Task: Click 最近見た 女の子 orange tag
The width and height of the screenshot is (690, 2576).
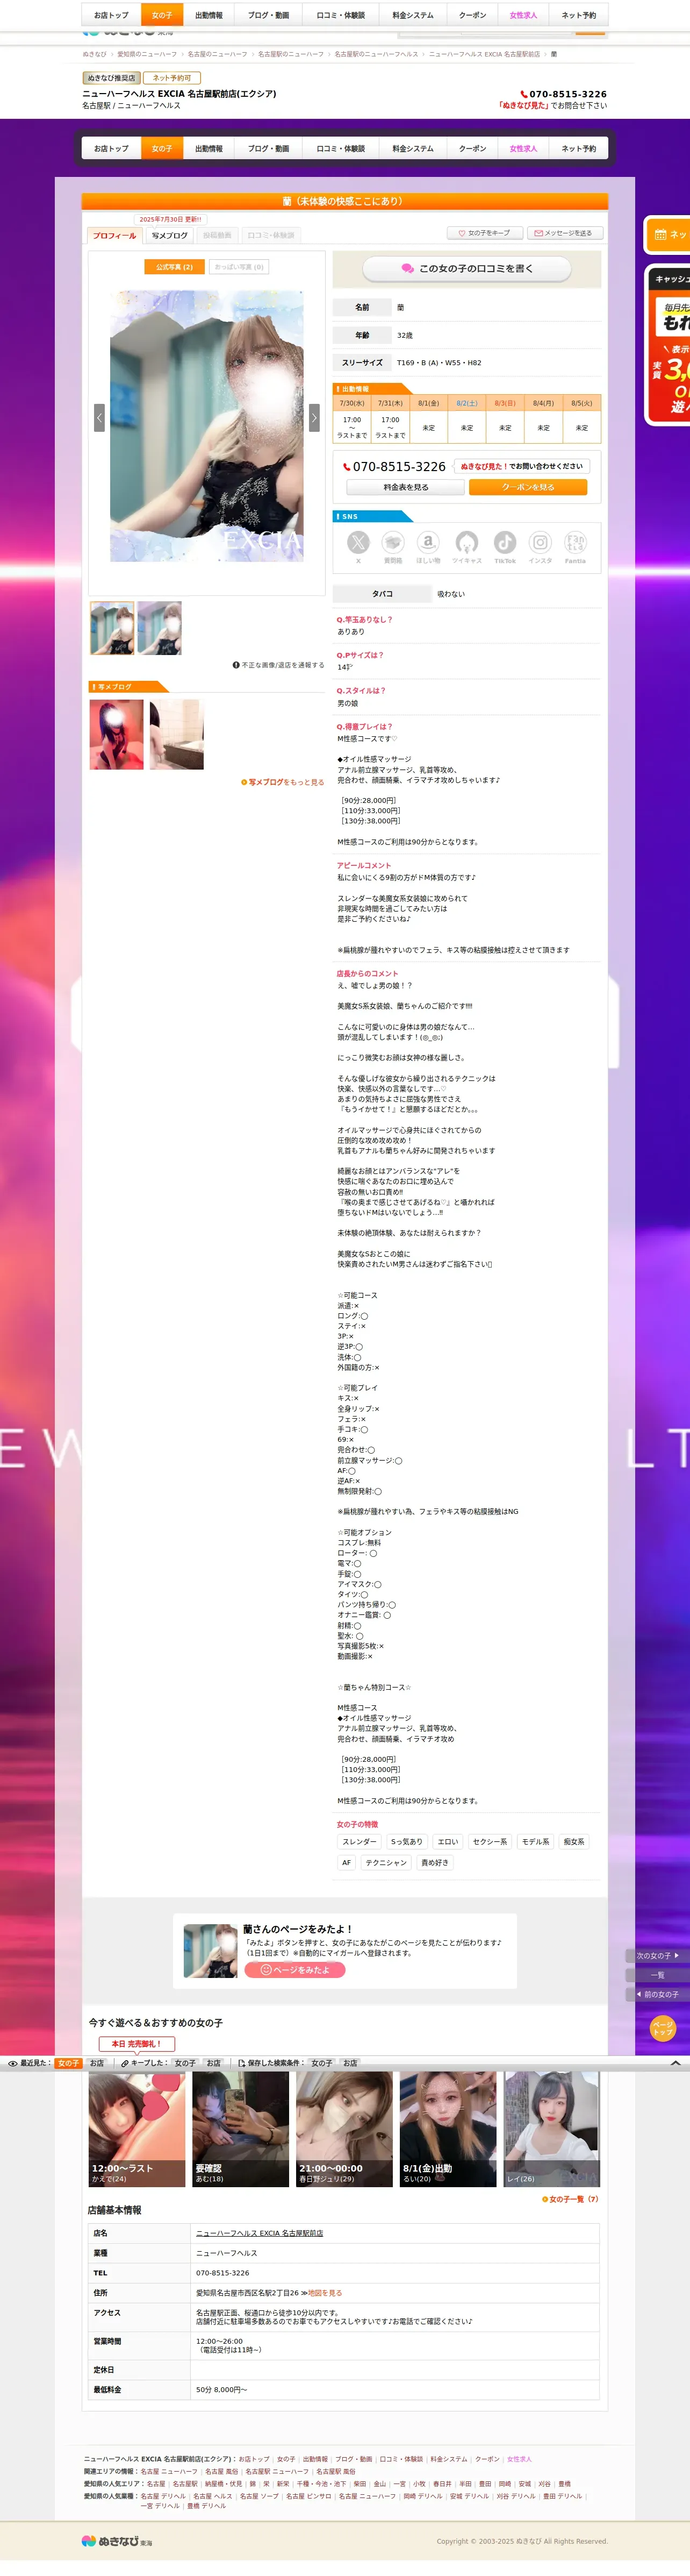Action: click(x=69, y=2063)
